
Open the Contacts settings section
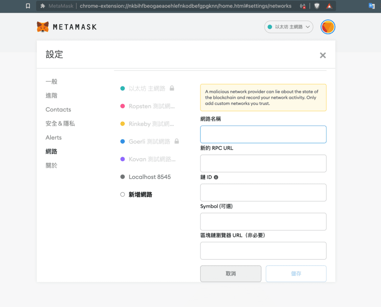click(58, 109)
